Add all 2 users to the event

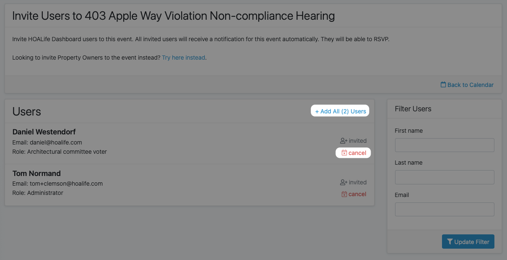pyautogui.click(x=341, y=111)
